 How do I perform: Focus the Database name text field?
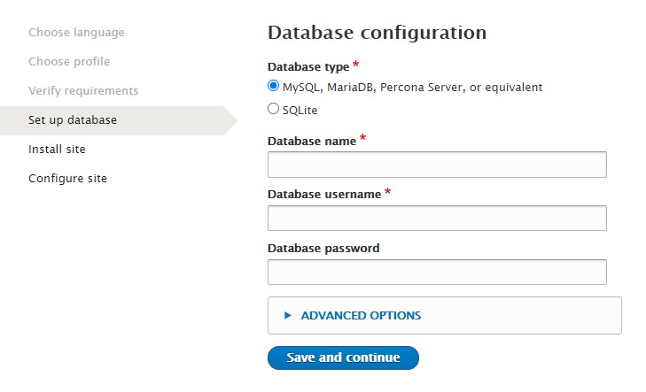click(436, 165)
